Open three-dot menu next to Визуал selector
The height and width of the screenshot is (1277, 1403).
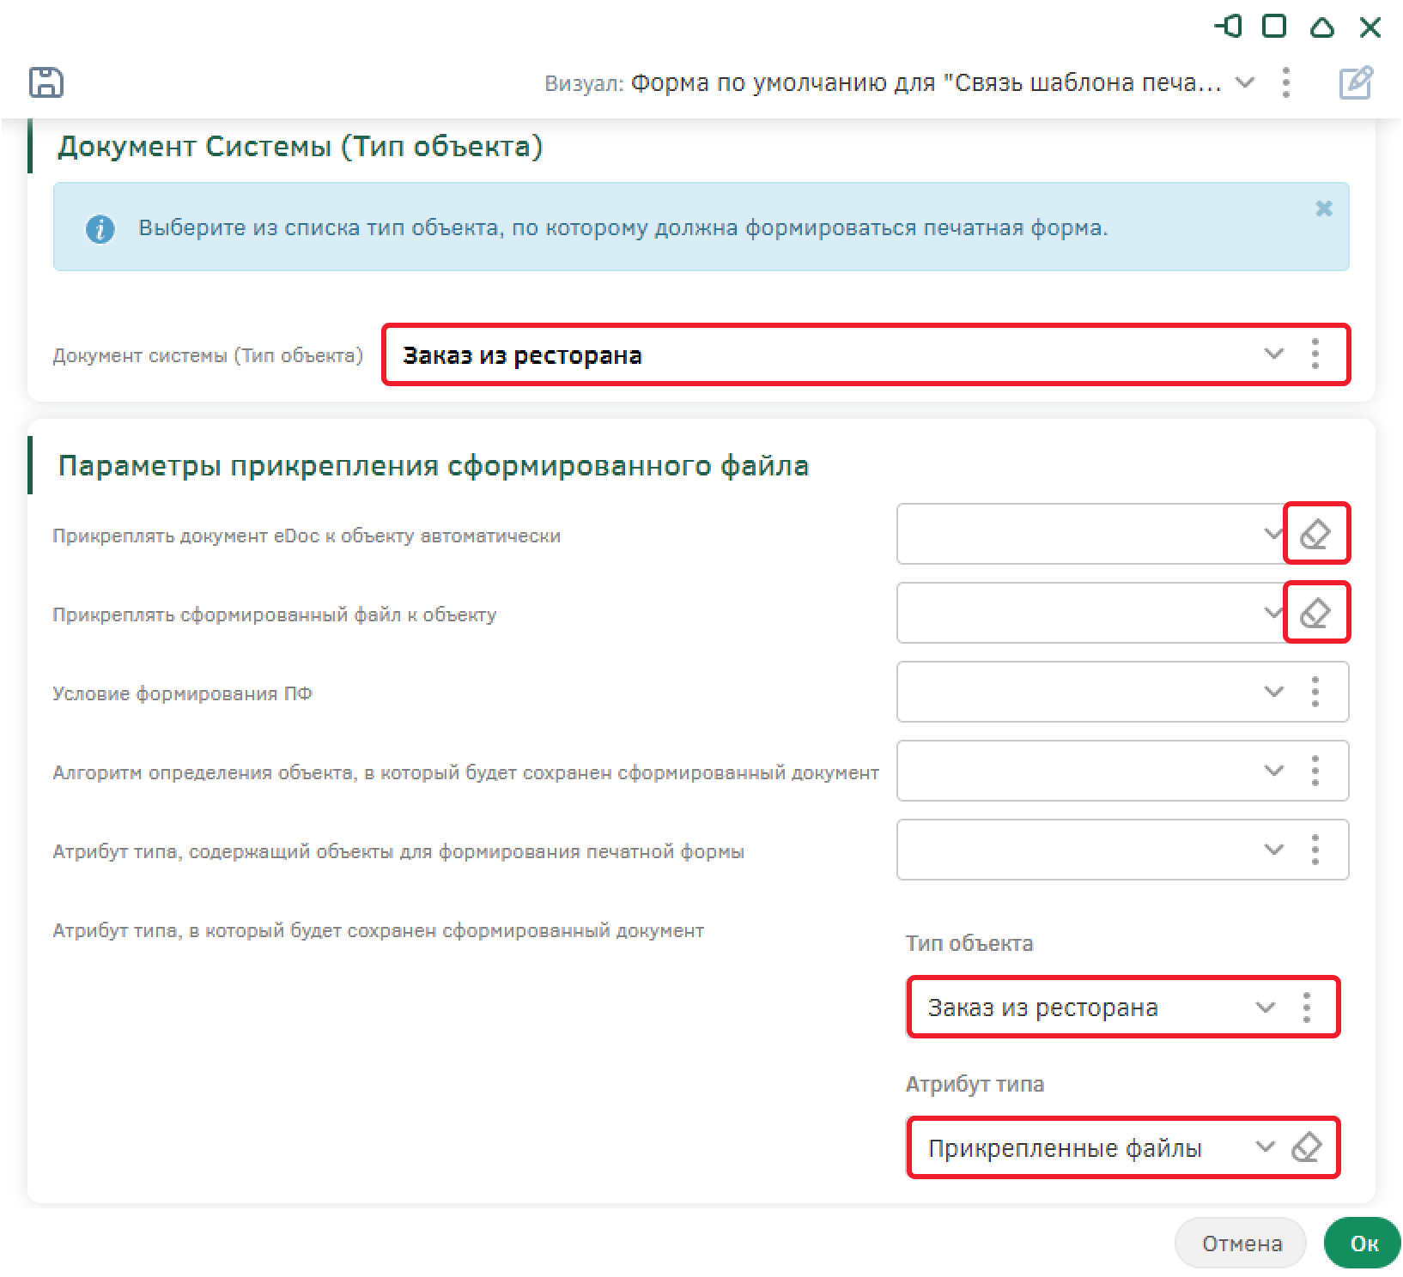1285,82
